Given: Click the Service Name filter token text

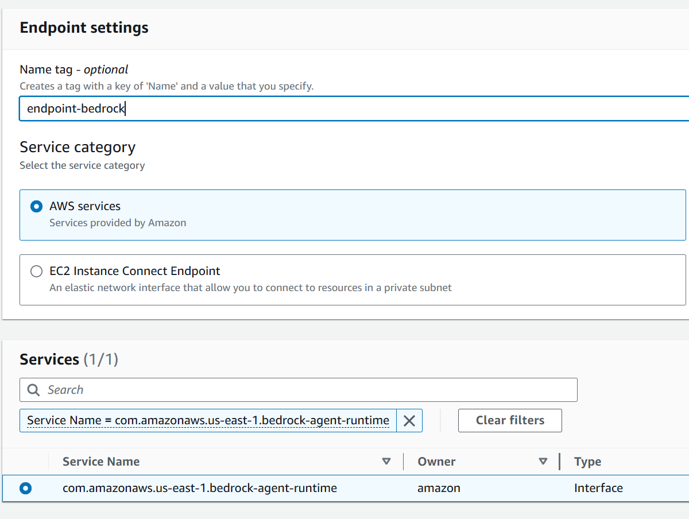Looking at the screenshot, I should pos(208,421).
